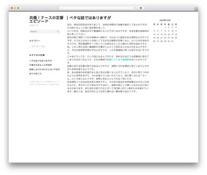Select day 7 in the calendar
The height and width of the screenshot is (175, 207).
click(x=161, y=31)
